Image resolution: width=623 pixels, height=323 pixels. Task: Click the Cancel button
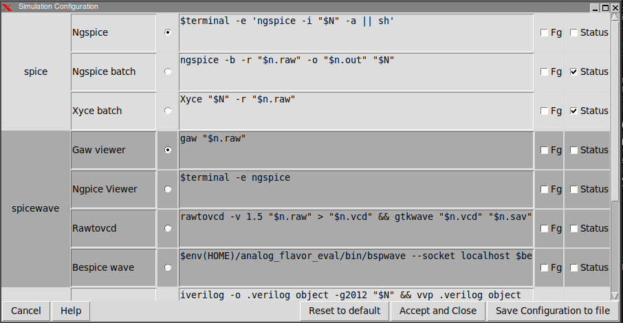click(26, 311)
